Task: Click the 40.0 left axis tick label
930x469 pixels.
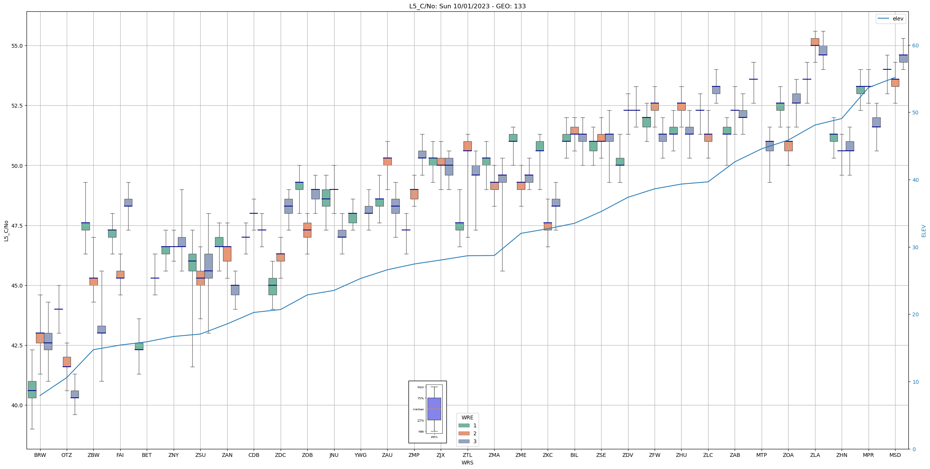Action: (17, 405)
